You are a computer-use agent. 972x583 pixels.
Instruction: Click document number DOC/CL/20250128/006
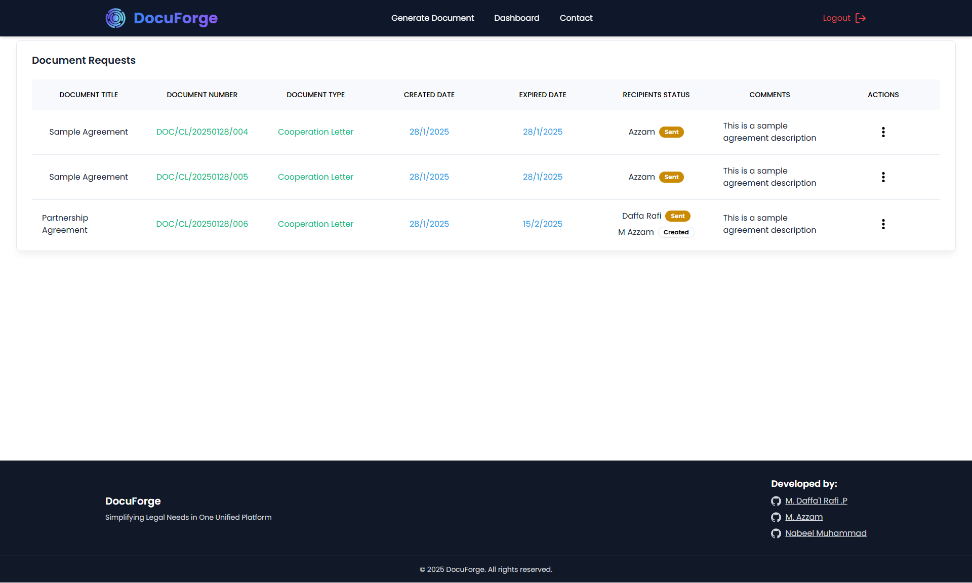click(x=202, y=224)
